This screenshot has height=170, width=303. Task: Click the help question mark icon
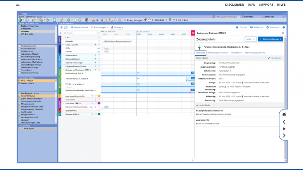pos(283,27)
